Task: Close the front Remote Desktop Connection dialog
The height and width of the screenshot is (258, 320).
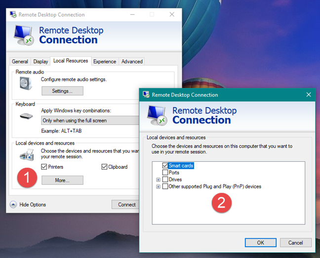Action: point(309,95)
